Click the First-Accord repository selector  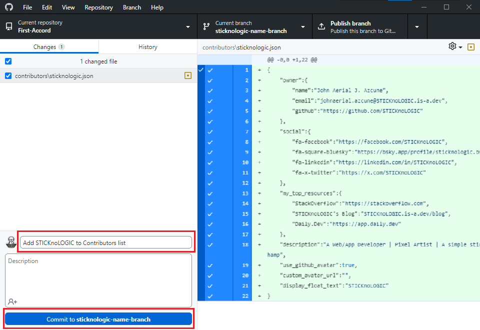pyautogui.click(x=98, y=26)
